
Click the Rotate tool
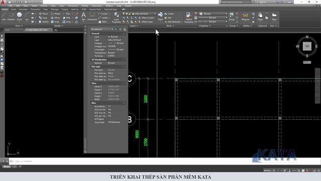tap(56, 14)
